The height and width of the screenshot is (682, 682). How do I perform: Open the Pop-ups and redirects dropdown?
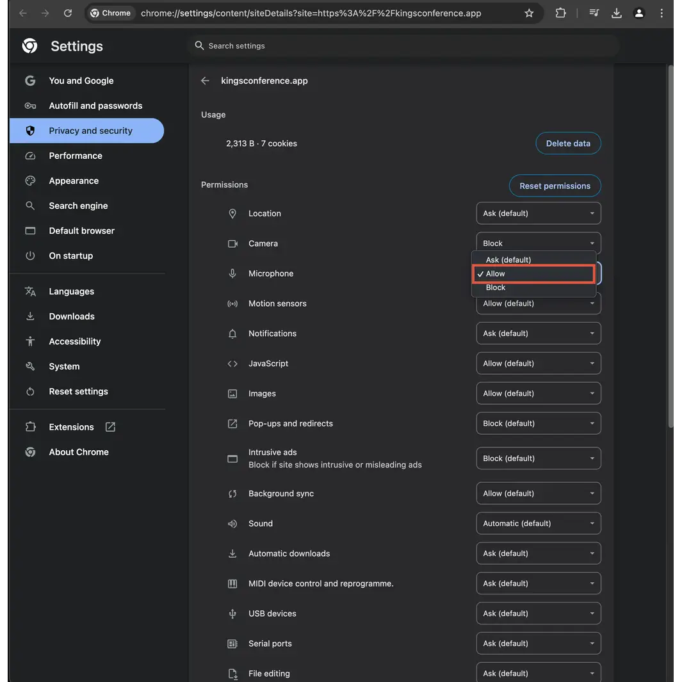click(539, 423)
